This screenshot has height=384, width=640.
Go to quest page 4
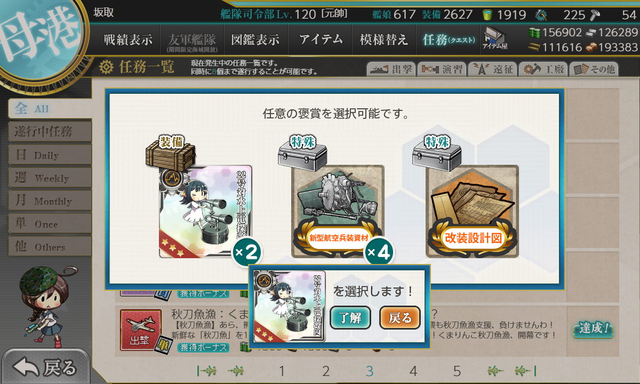413,371
